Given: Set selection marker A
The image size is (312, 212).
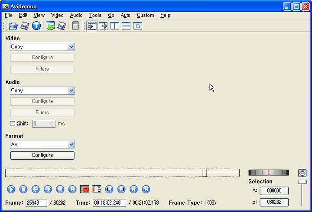Looking at the screenshot, I should tap(84, 189).
